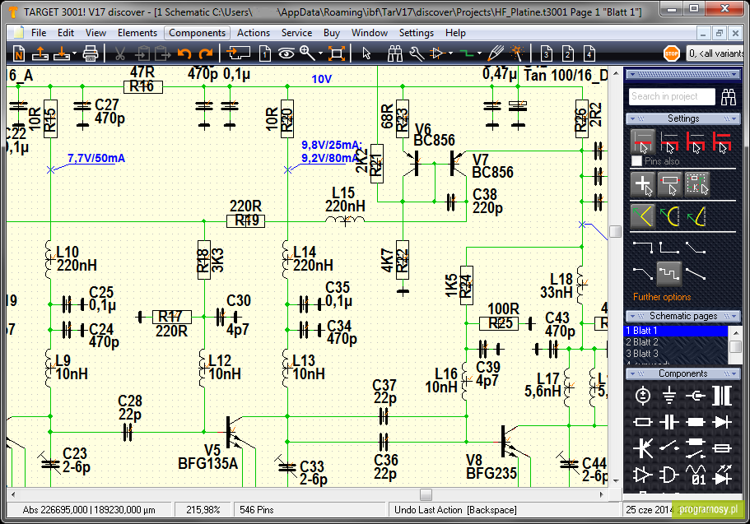Toggle the third red signal selection mode
This screenshot has width=750, height=524.
[x=696, y=141]
